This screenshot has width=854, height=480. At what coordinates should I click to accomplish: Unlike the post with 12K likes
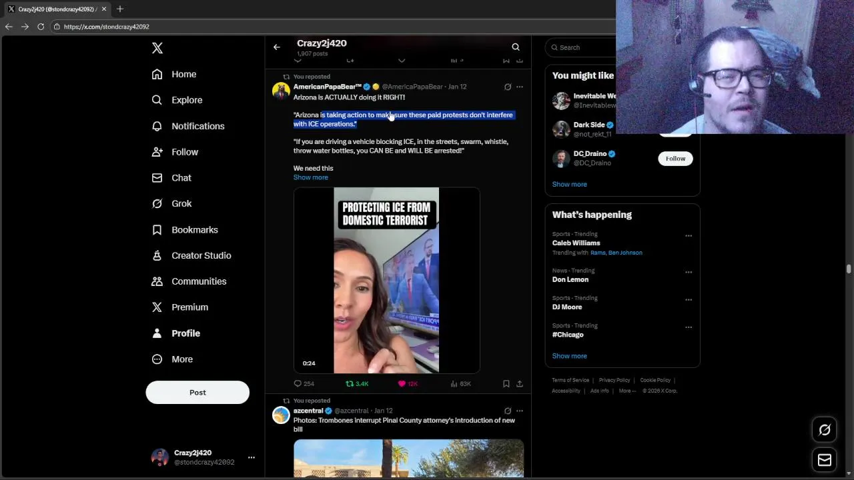[x=408, y=383]
